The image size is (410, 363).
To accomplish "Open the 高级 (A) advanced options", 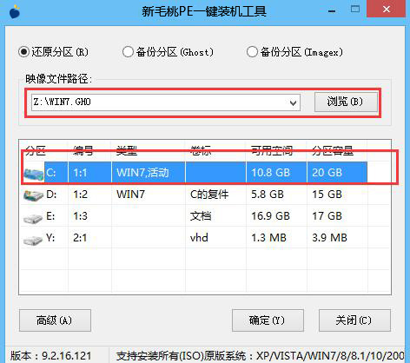I will [55, 320].
